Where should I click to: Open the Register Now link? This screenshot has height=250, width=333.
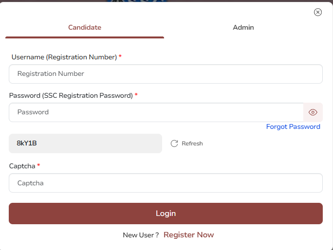(x=188, y=235)
